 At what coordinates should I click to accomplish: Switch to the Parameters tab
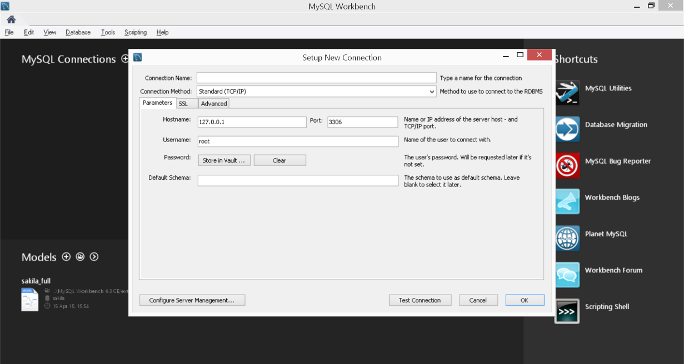157,103
